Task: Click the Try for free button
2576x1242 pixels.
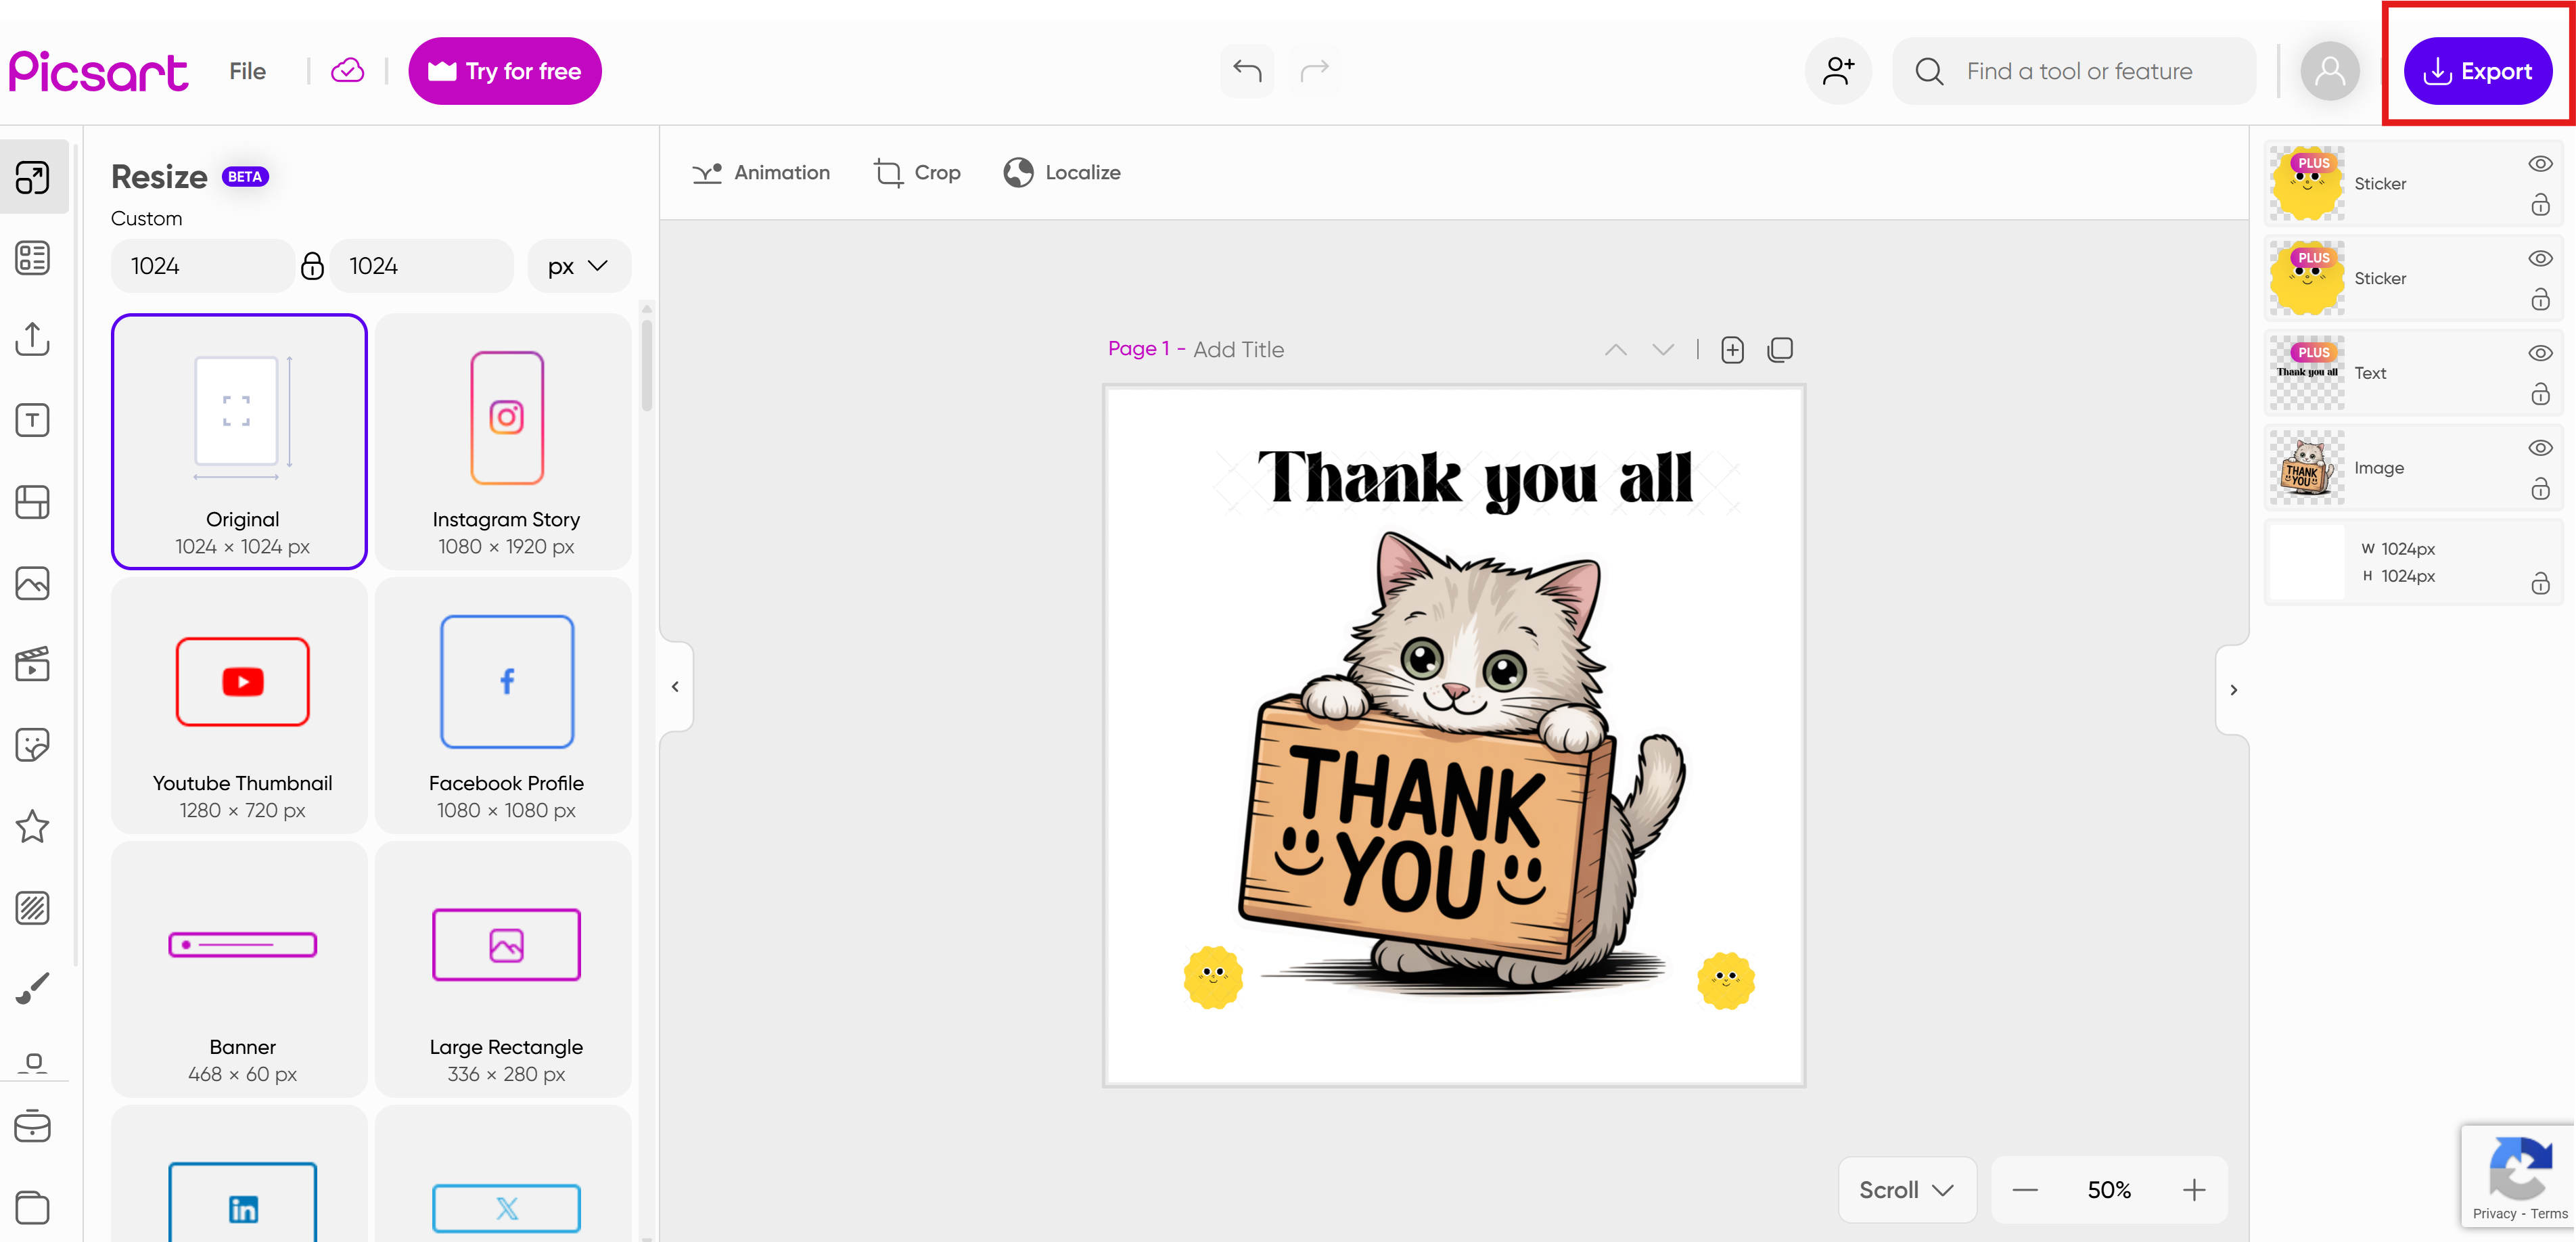Action: pyautogui.click(x=504, y=70)
